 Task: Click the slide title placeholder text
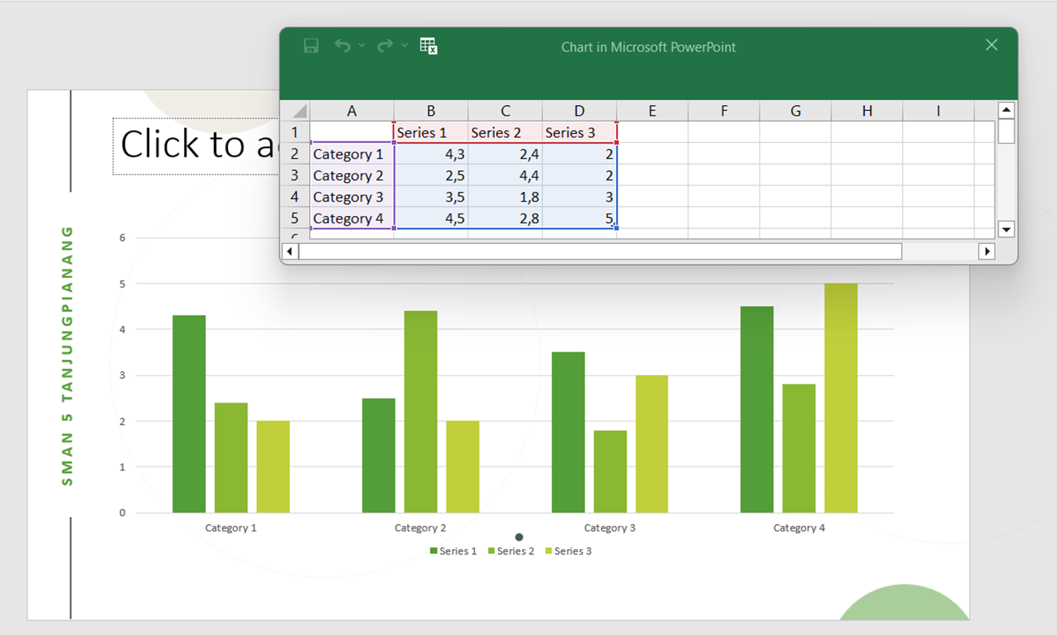click(198, 145)
